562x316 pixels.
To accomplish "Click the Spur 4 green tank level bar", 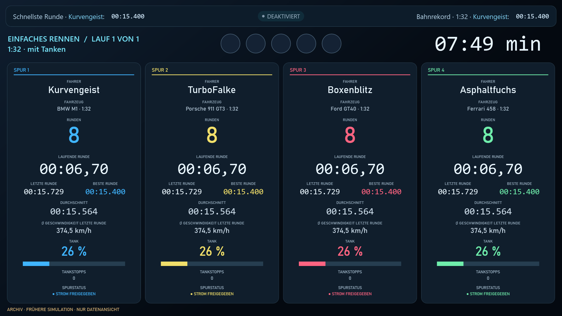I will [488, 264].
